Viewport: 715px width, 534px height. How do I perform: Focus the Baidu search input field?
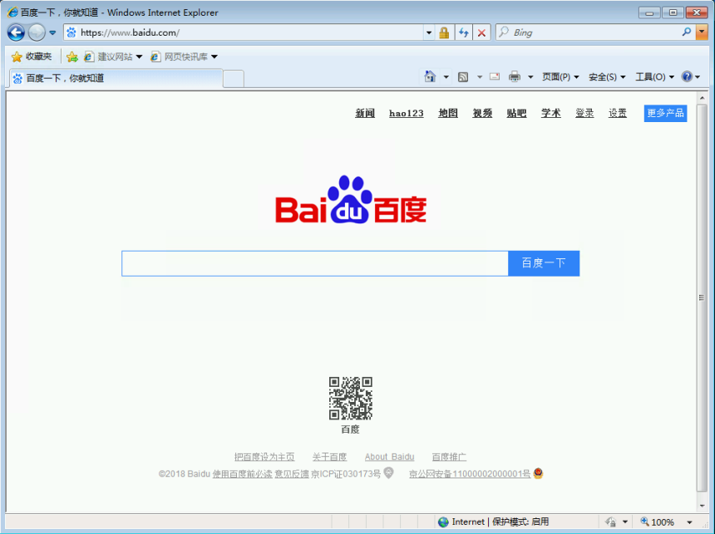(x=314, y=263)
